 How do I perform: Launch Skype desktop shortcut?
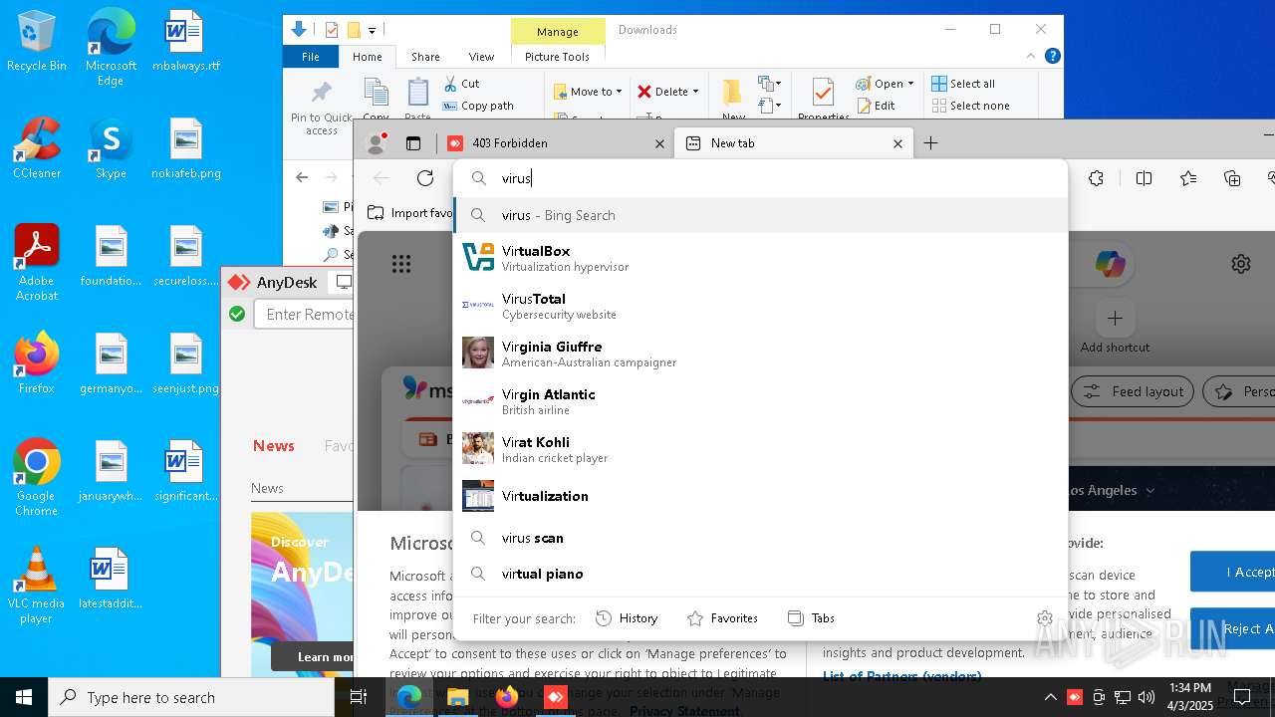point(111,149)
